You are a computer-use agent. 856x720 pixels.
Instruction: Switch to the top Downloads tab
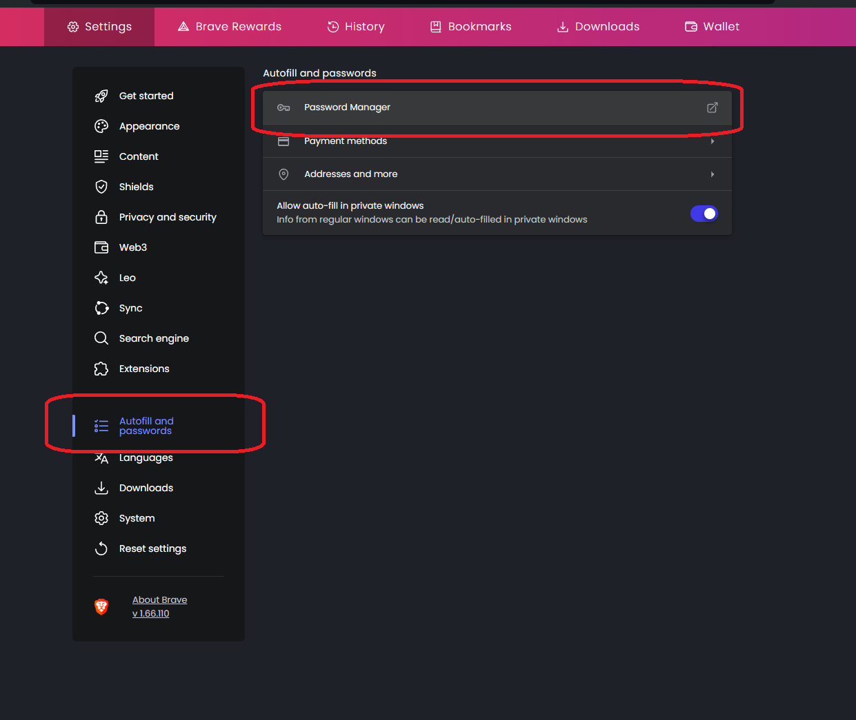[x=598, y=27]
